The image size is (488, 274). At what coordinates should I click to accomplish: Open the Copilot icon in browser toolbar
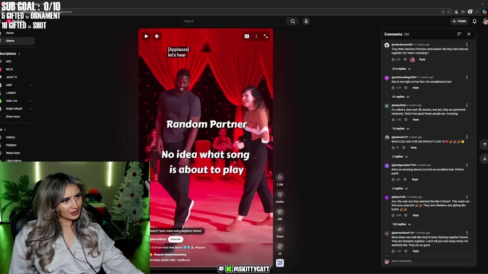pyautogui.click(x=484, y=12)
